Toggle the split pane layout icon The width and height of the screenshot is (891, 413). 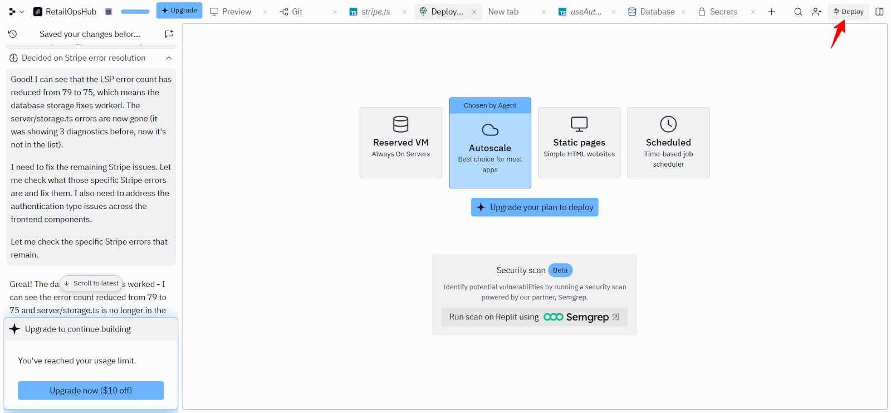pyautogui.click(x=879, y=12)
